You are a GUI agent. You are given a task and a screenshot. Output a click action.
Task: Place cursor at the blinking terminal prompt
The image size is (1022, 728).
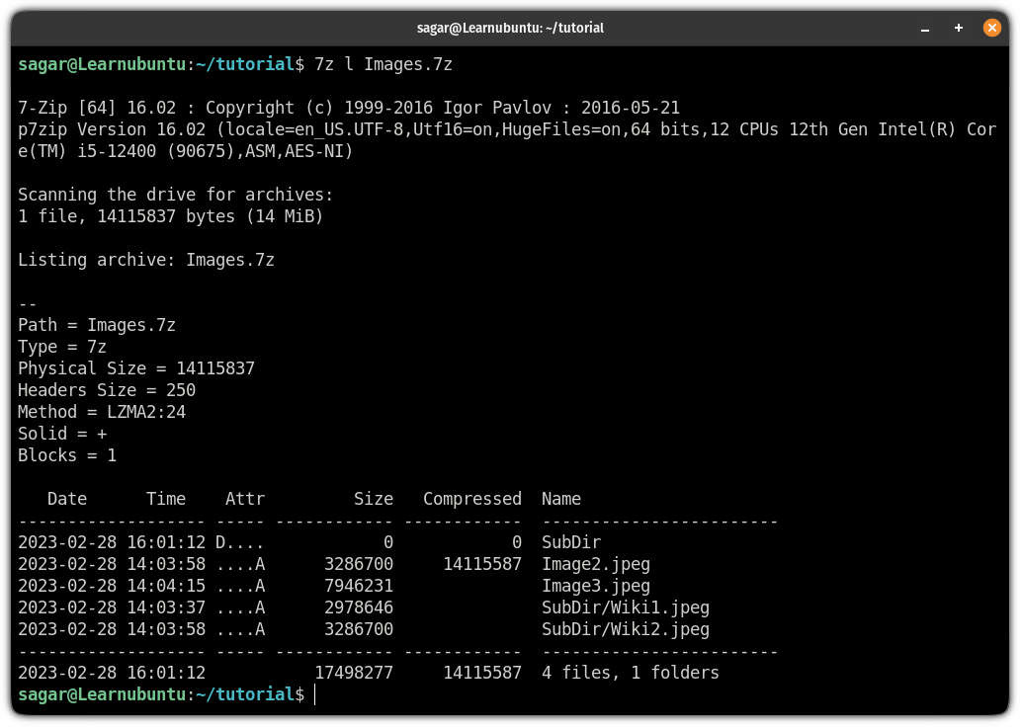314,694
